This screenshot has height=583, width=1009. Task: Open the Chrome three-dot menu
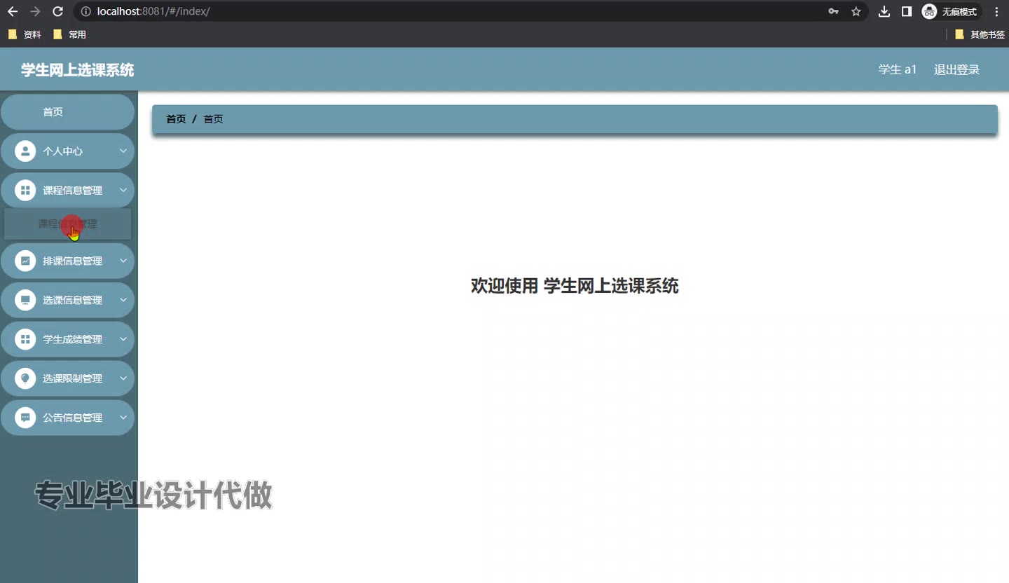(997, 11)
